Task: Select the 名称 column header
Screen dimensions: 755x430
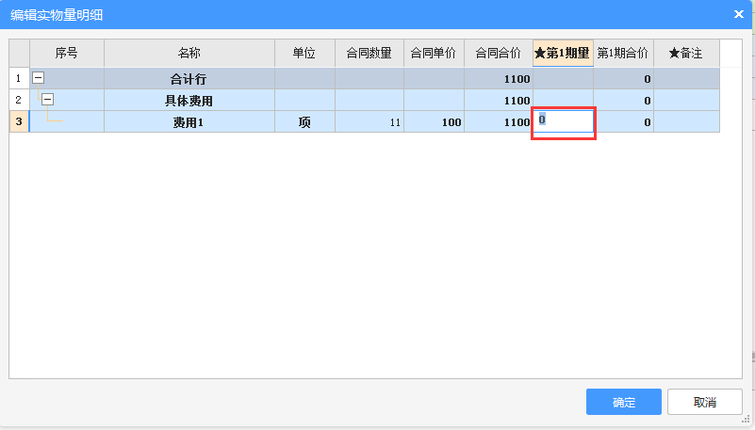Action: tap(189, 54)
